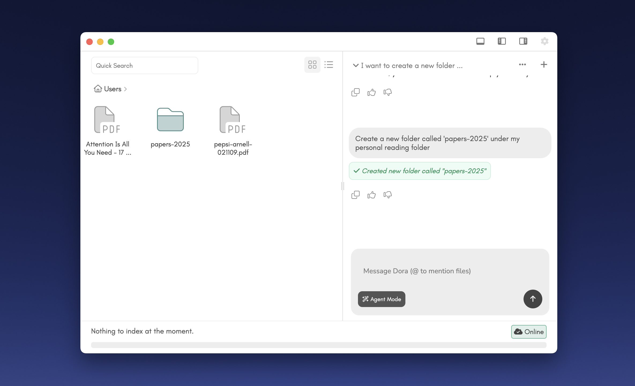Copy the upper chat response

(355, 92)
